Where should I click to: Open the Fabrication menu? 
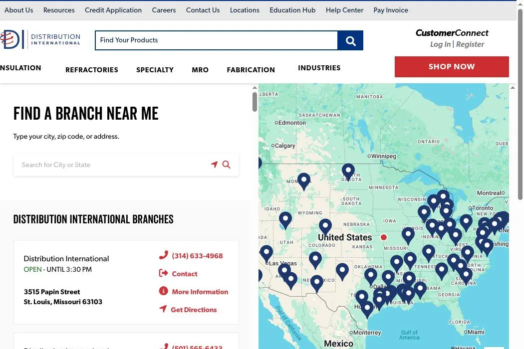[251, 70]
